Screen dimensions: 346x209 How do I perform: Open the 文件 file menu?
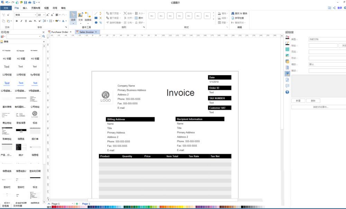click(6, 8)
